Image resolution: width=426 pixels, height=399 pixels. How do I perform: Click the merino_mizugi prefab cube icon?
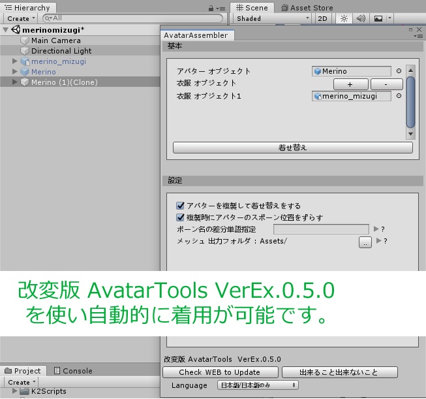(x=25, y=61)
